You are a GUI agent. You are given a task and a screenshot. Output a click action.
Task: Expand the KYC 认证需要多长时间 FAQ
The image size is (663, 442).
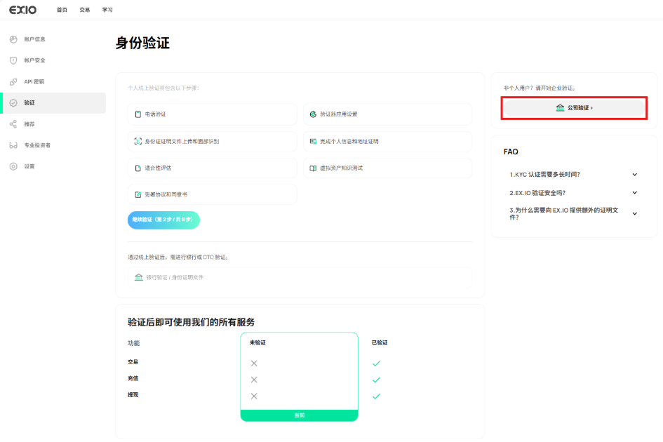(x=634, y=175)
